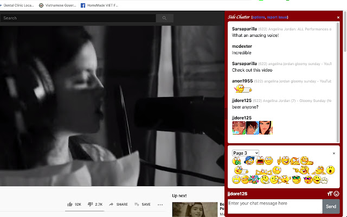Open the Page 3 emoji dropdown
Image resolution: width=347 pixels, height=217 pixels.
point(245,153)
